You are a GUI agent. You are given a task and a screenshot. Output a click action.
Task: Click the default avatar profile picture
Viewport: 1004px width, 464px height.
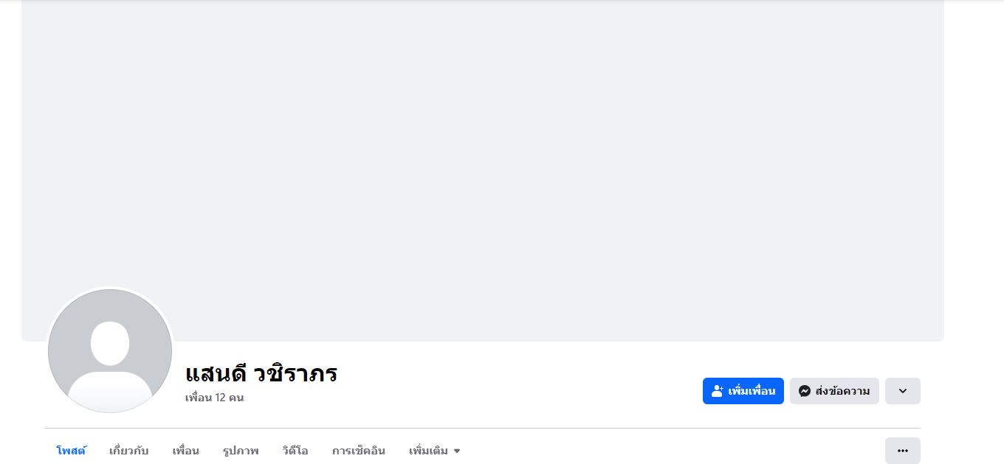click(x=110, y=351)
